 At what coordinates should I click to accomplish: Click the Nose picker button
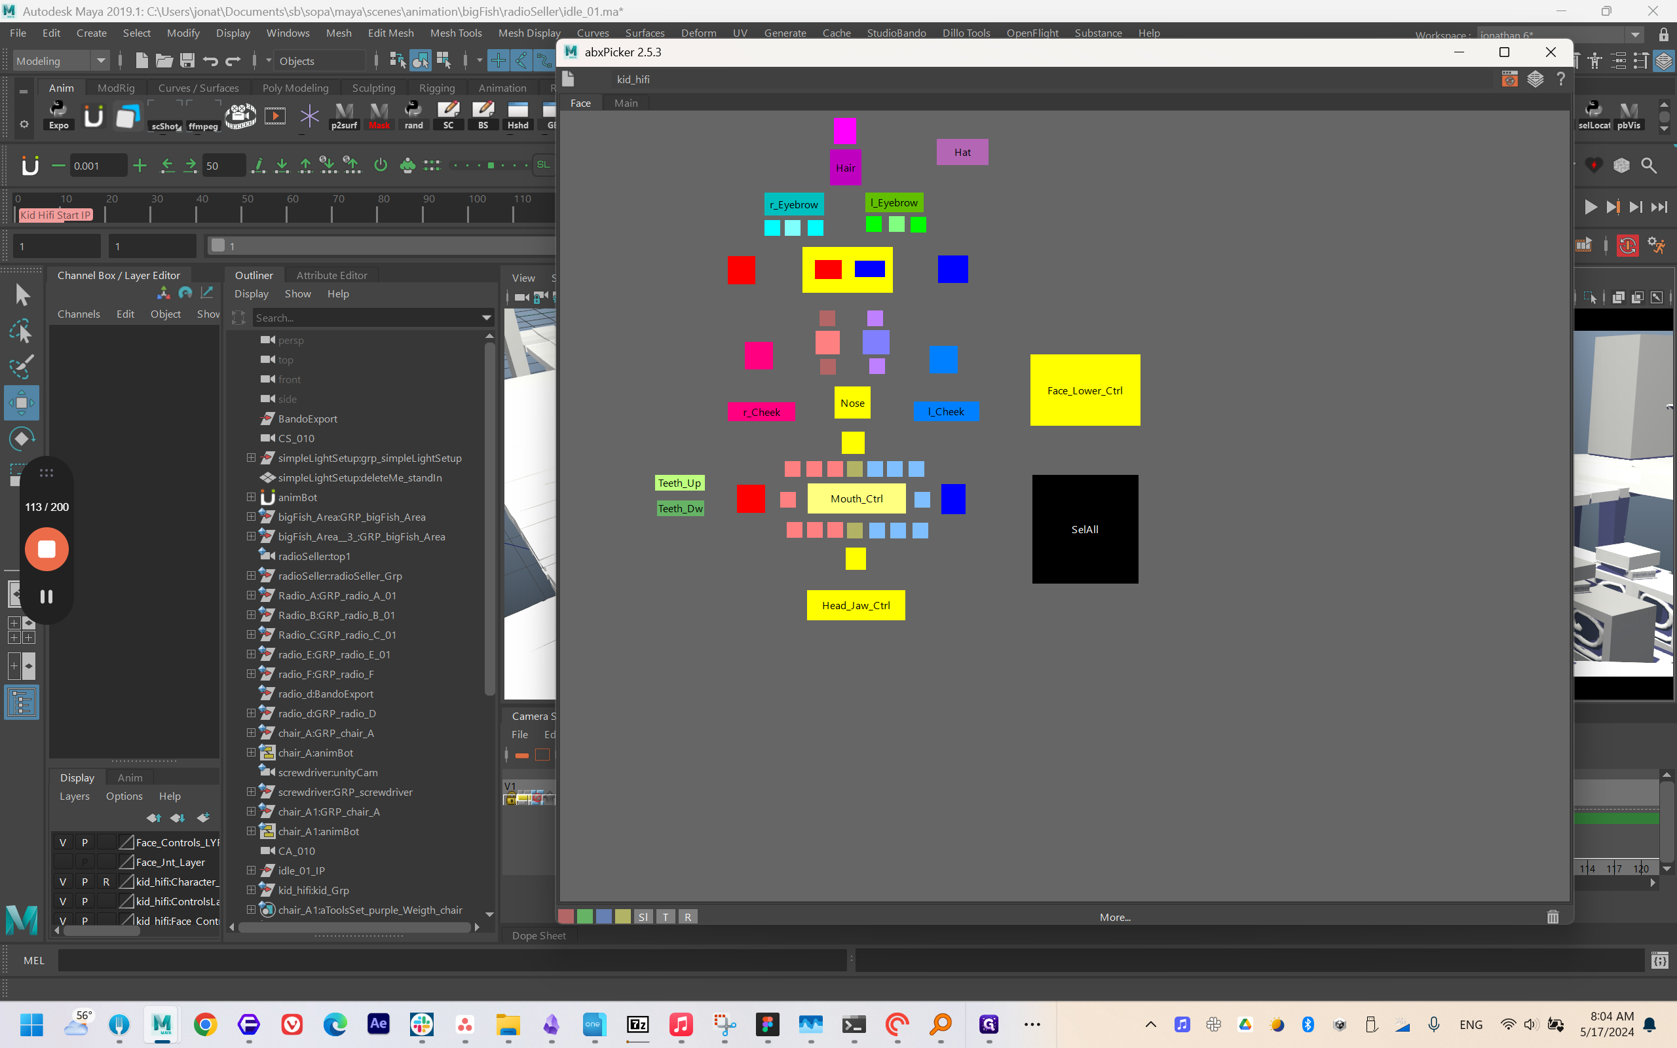852,403
